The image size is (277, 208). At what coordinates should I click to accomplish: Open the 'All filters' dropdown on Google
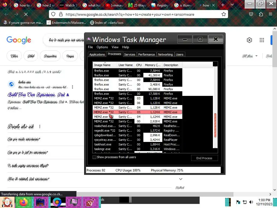pos(250,56)
